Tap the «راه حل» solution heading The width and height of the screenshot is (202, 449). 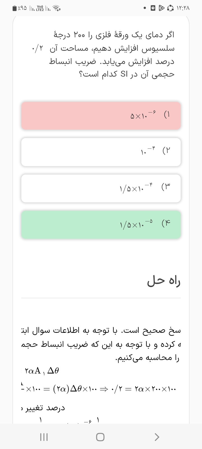pos(164,281)
